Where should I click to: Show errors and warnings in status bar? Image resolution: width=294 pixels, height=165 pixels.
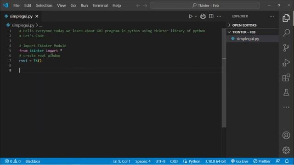point(13,161)
